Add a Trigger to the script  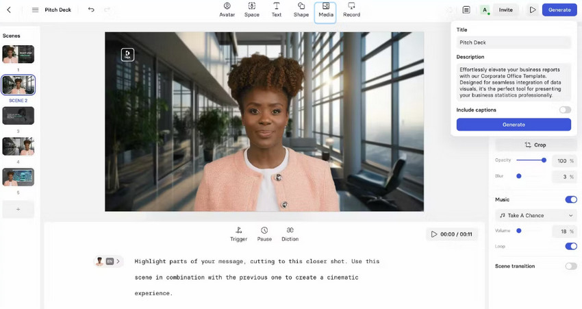[238, 234]
